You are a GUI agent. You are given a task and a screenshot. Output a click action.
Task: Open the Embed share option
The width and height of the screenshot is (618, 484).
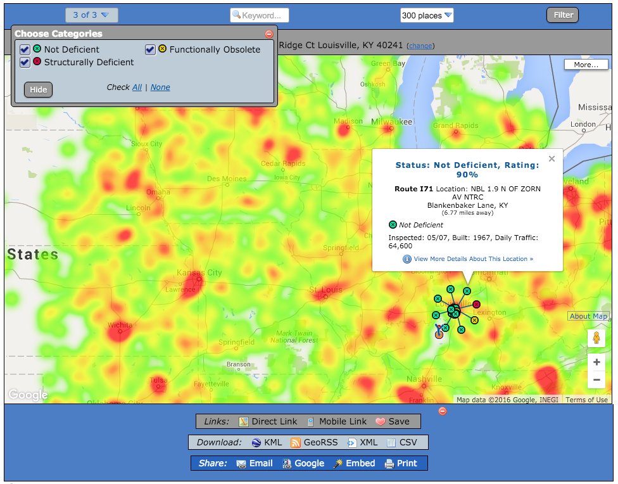(x=354, y=464)
